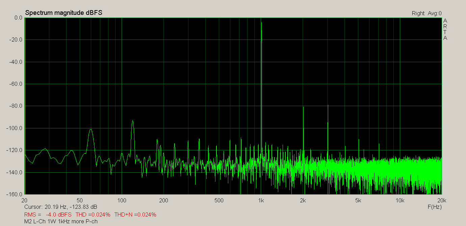Click the -40.0 dB axis label
The height and width of the screenshot is (226, 466).
coord(16,62)
